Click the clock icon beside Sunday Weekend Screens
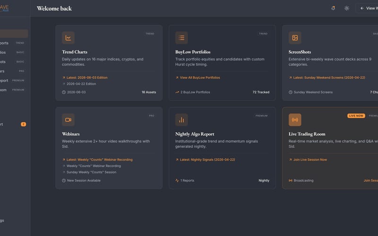 291,92
